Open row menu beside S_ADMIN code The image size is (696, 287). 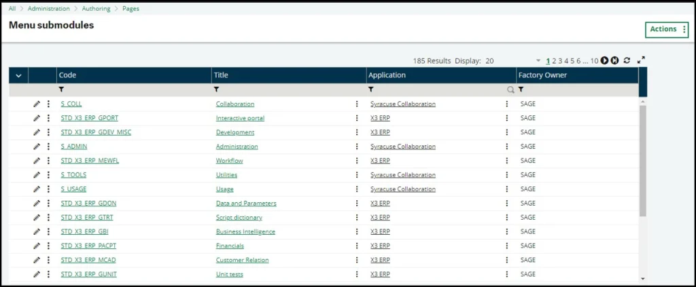[48, 147]
